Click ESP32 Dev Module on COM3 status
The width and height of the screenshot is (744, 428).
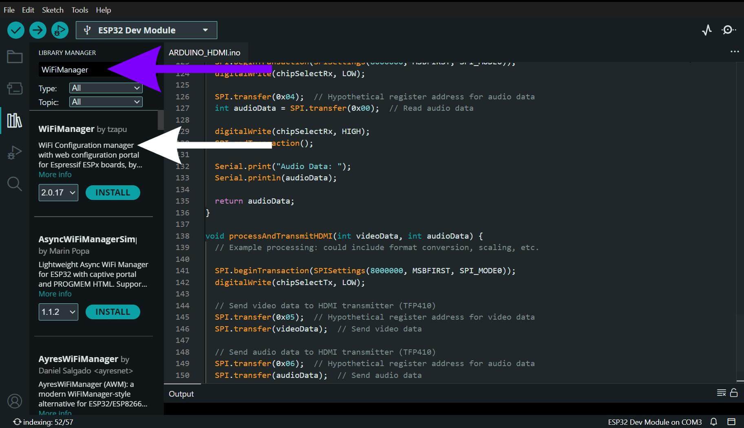(655, 422)
